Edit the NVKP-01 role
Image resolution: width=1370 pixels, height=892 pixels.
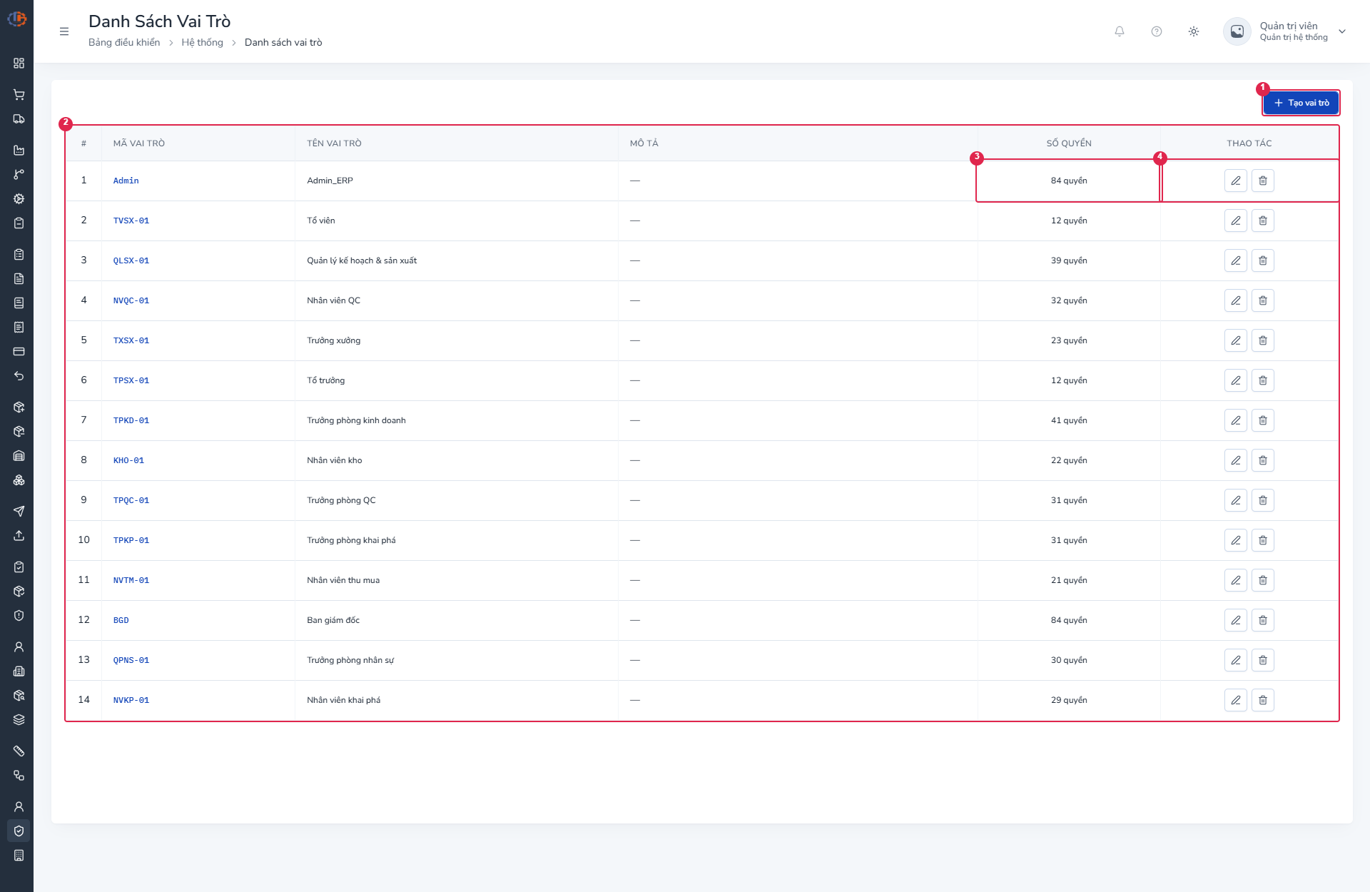(1236, 700)
